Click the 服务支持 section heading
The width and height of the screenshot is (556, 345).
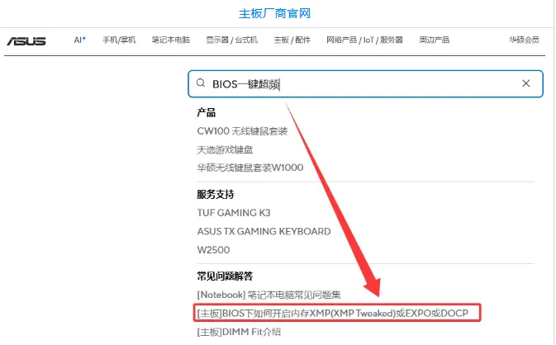216,194
